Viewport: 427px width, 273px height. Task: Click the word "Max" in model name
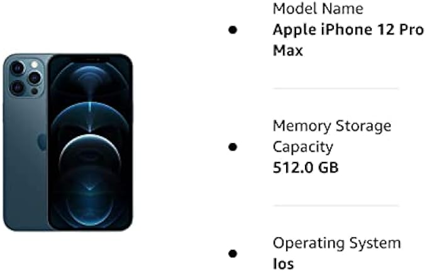[x=287, y=50]
